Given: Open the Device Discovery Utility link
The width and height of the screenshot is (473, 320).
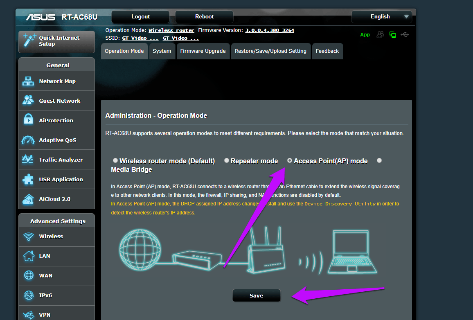Looking at the screenshot, I should [x=340, y=204].
